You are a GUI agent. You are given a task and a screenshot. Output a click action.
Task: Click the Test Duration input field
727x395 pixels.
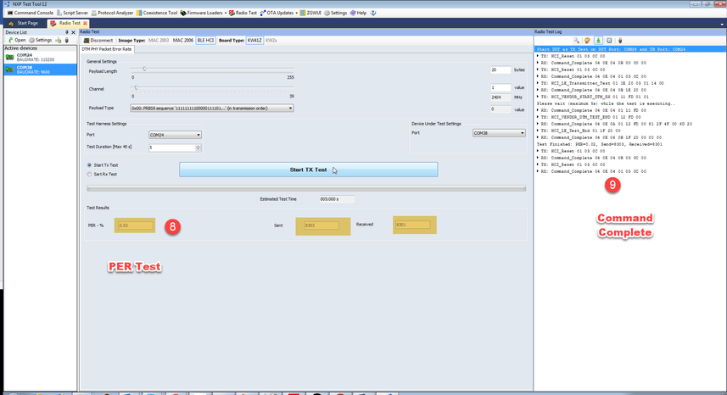click(171, 147)
